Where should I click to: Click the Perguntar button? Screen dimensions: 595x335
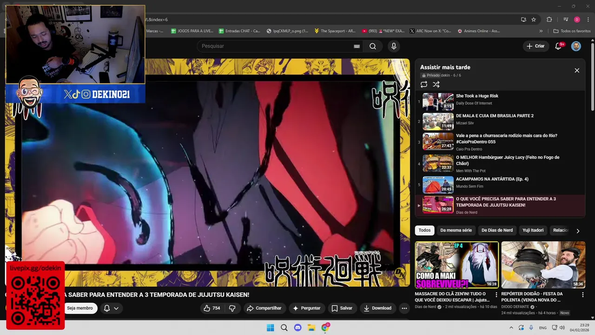coord(306,308)
